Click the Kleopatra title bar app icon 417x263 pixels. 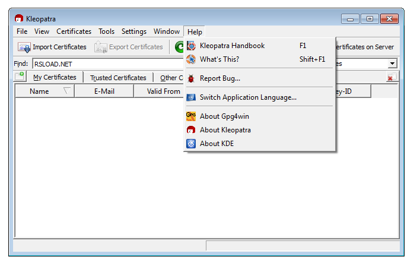tap(19, 18)
